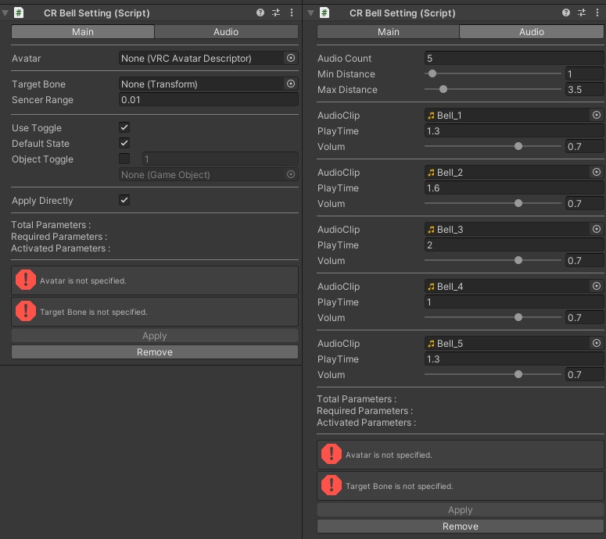Viewport: 606px width, 539px height.
Task: Open three-dot menu of left component header
Action: coord(292,13)
